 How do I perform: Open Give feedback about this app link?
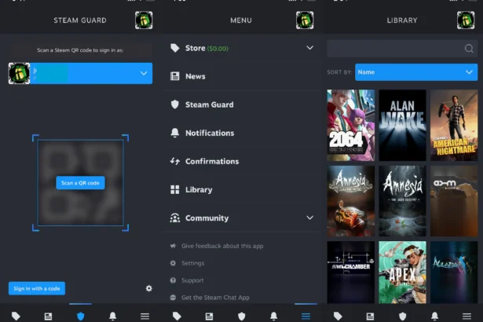[x=222, y=246]
